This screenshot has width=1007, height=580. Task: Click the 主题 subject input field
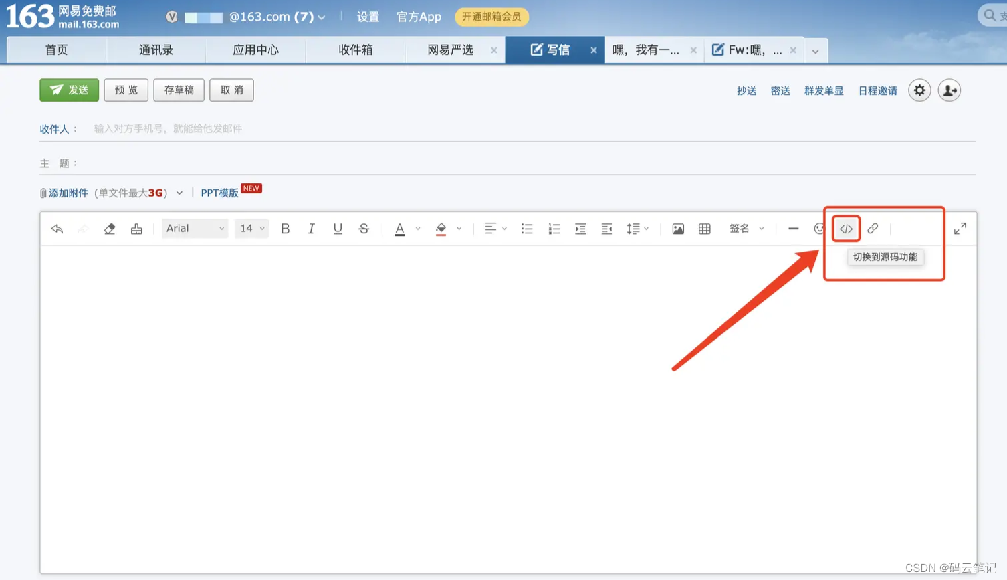pyautogui.click(x=267, y=163)
